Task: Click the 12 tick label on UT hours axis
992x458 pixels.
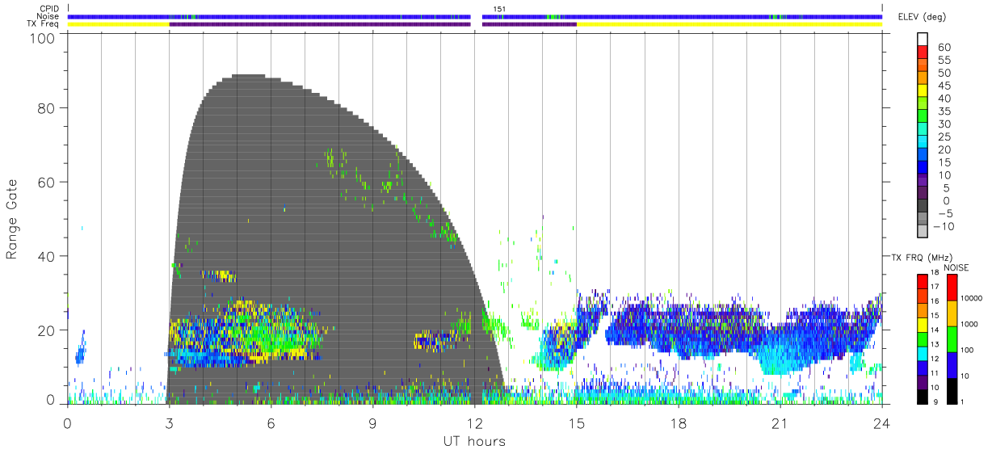Action: 474,422
